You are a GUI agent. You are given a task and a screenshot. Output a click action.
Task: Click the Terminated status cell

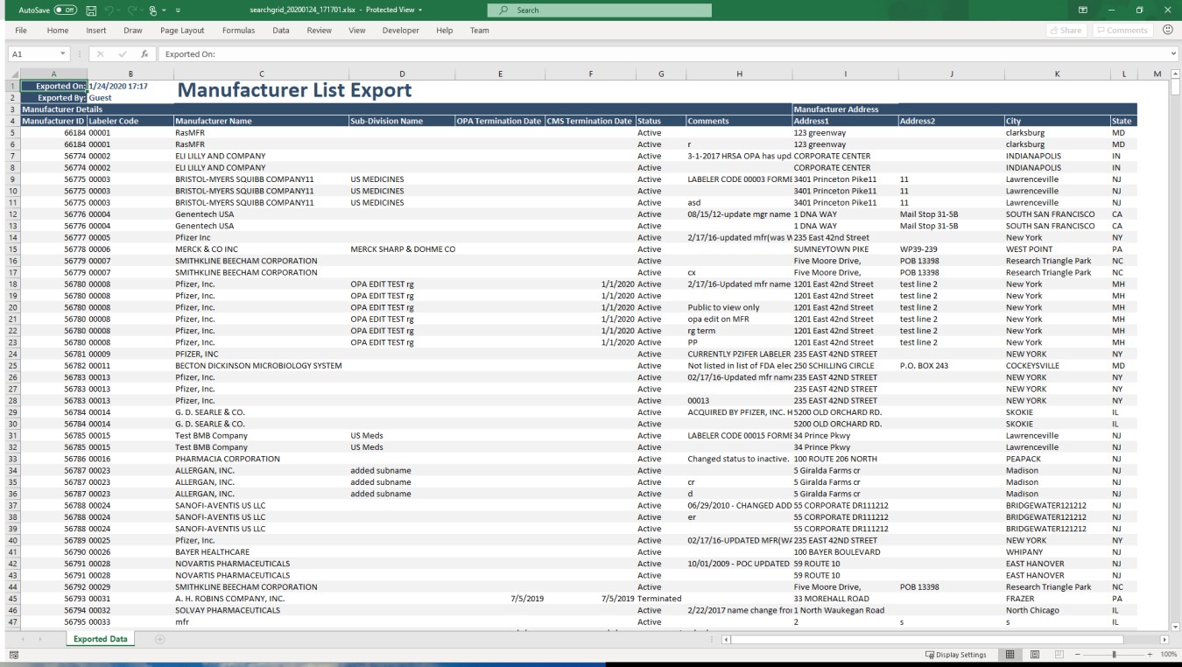[x=659, y=598]
